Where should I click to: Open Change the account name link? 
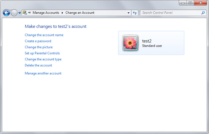click(44, 35)
